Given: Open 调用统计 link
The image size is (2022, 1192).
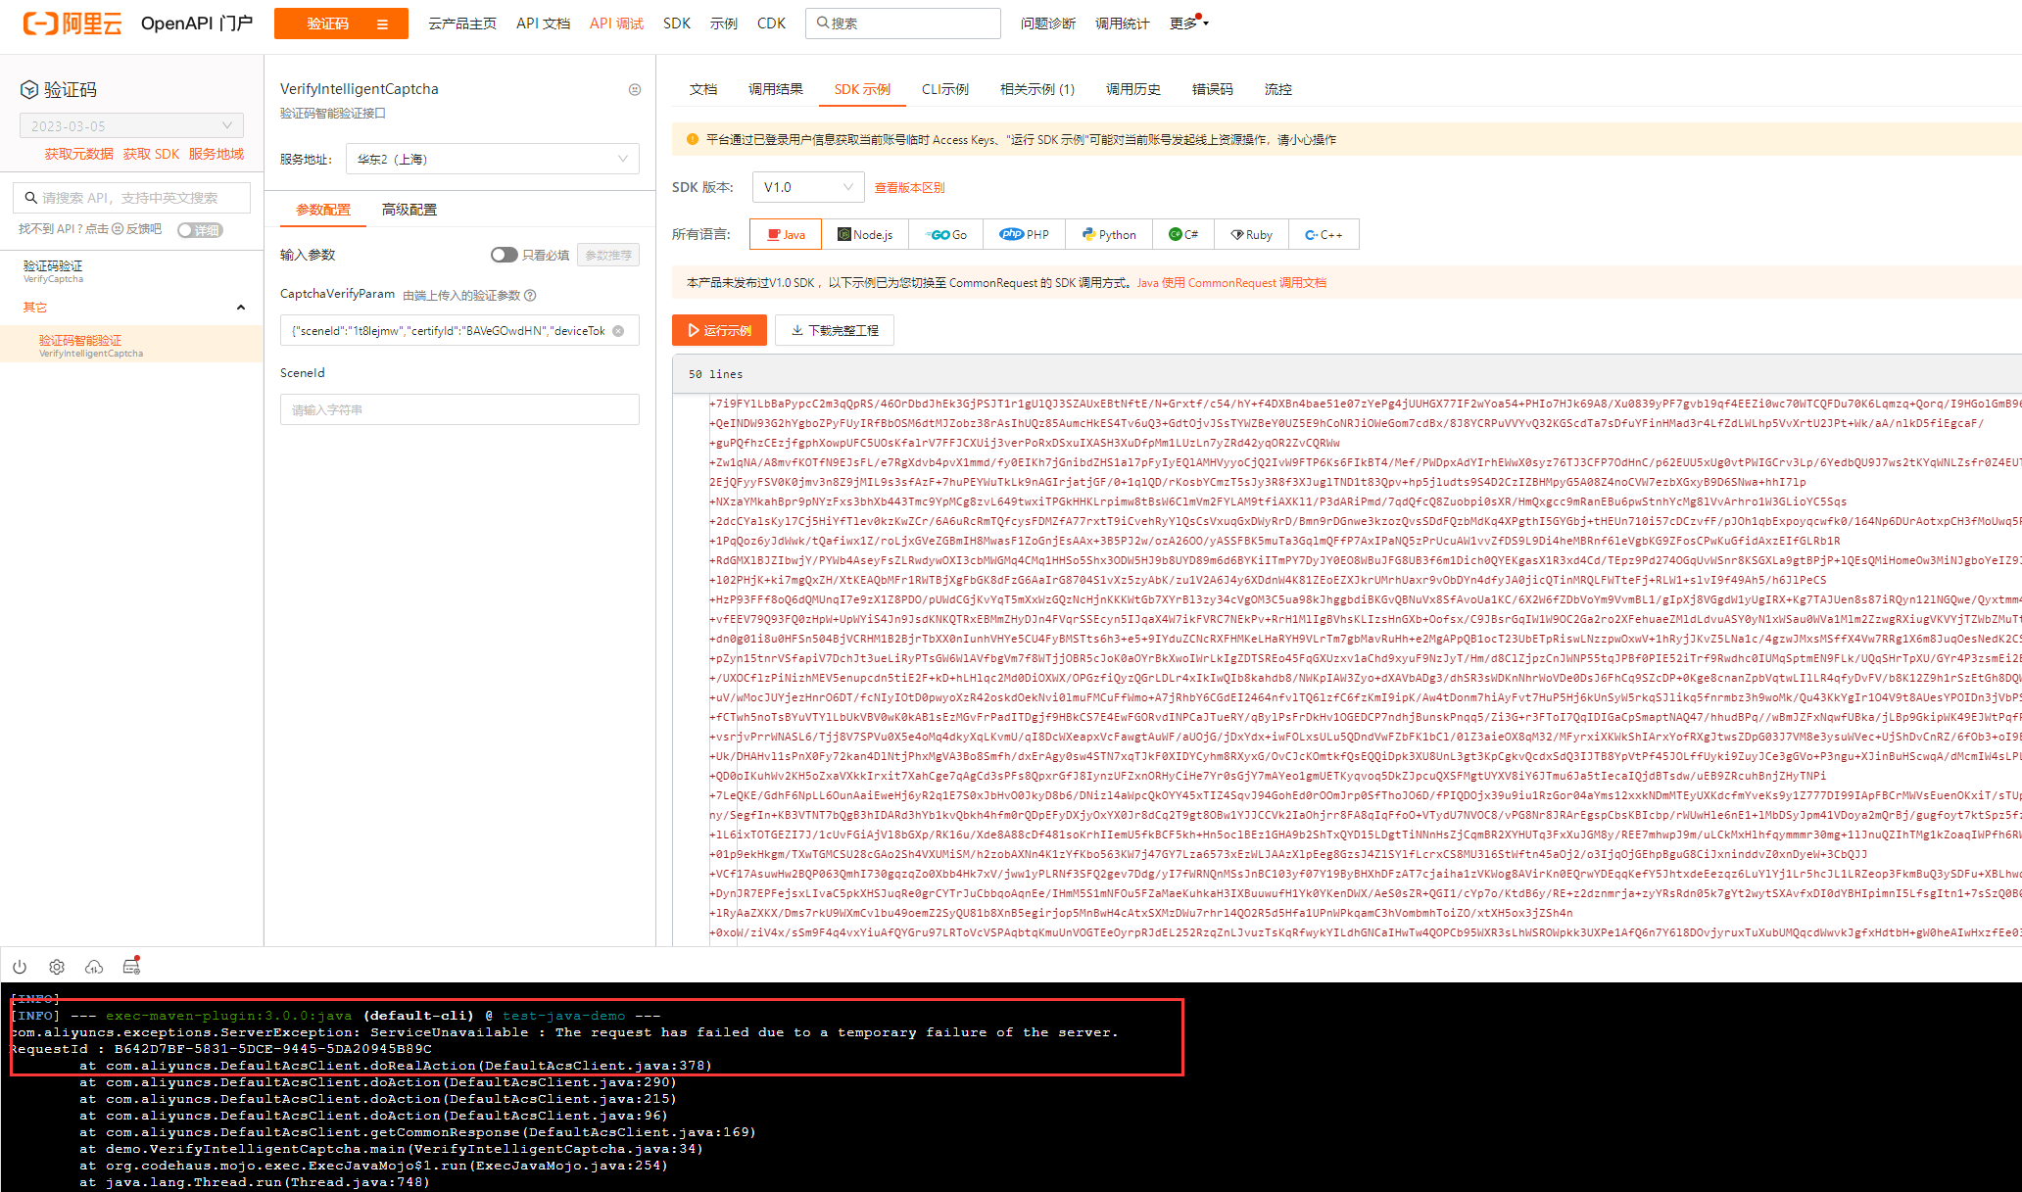Looking at the screenshot, I should coord(1123,24).
